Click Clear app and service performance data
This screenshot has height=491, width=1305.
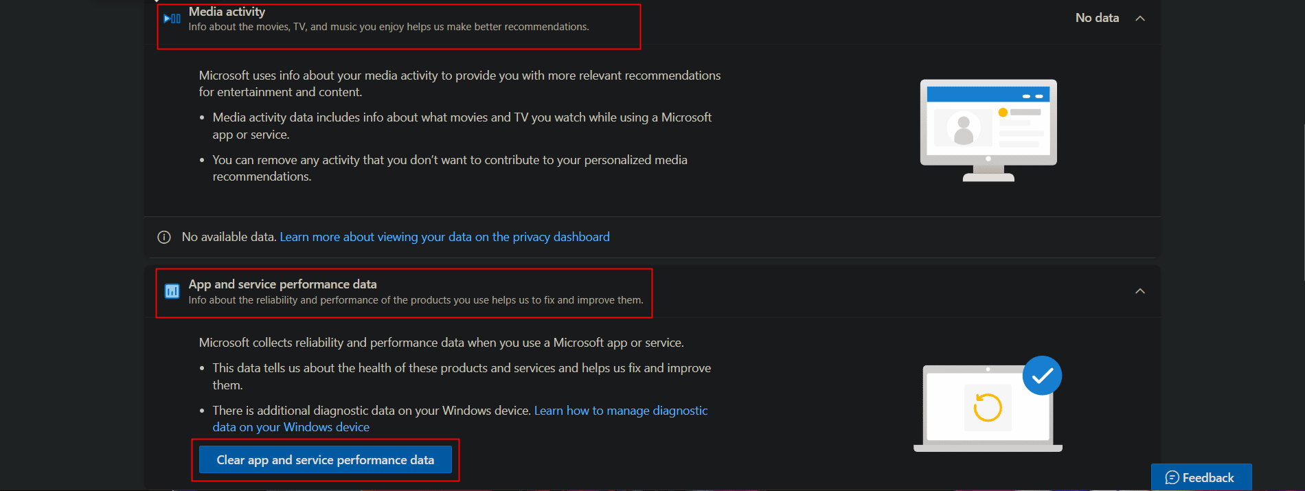point(326,460)
